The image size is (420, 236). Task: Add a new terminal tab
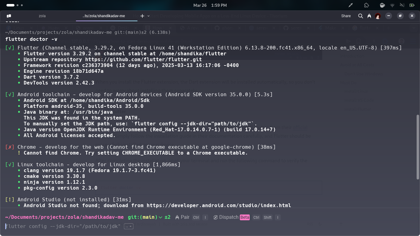pos(142,16)
